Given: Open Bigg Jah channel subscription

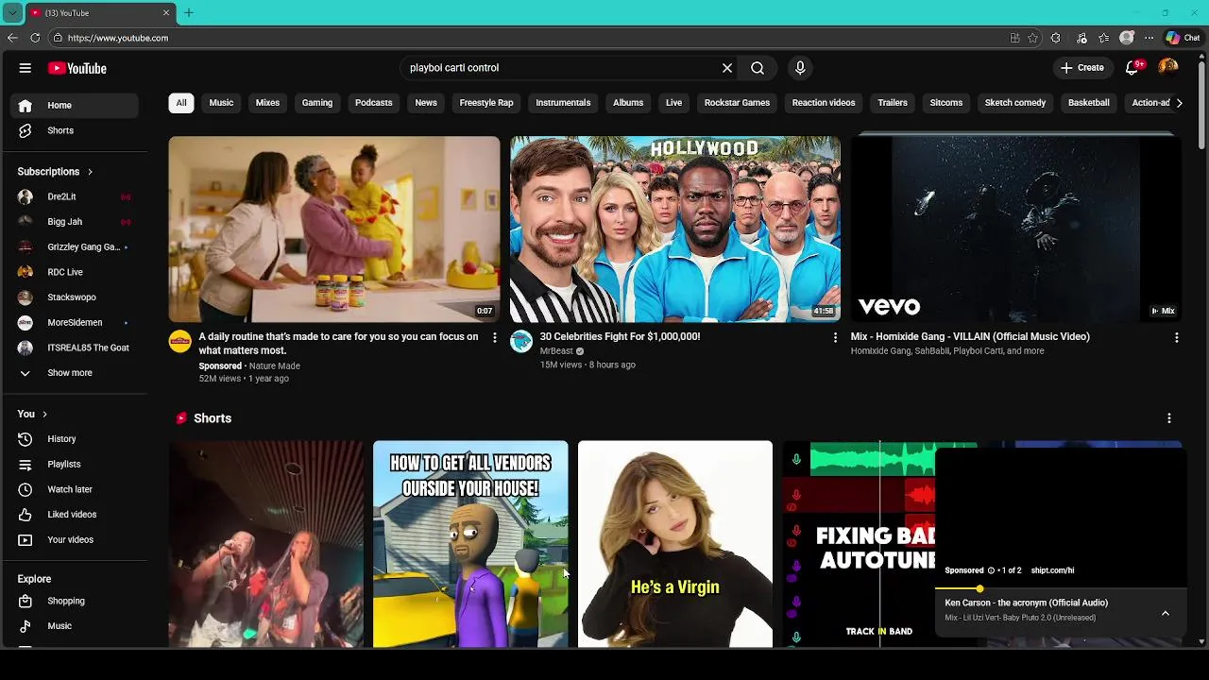Looking at the screenshot, I should 74,222.
